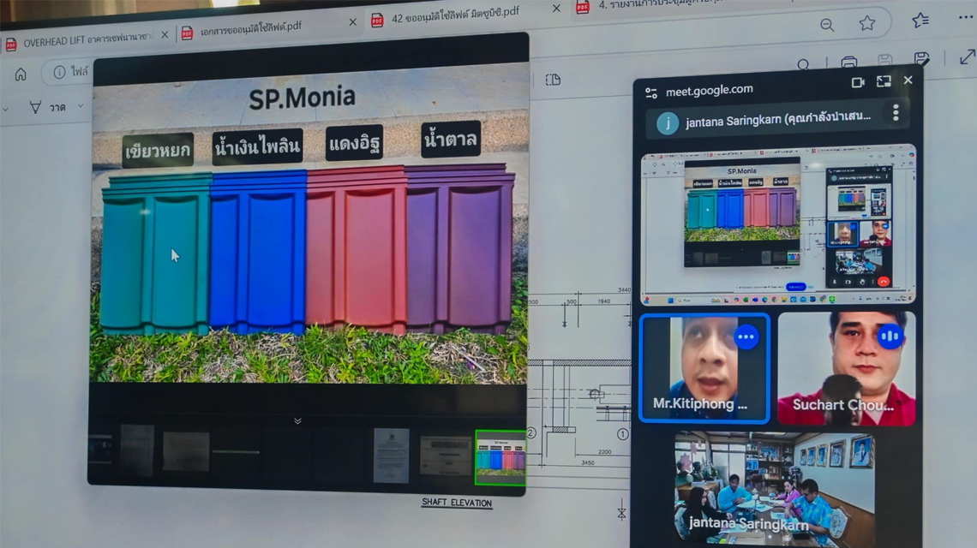977x548 pixels.
Task: Open the white letter page thumbnail
Action: [x=392, y=456]
